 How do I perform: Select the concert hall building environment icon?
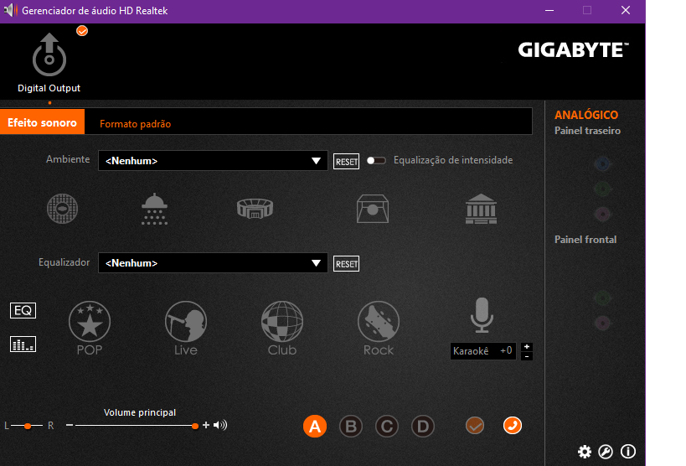[481, 209]
